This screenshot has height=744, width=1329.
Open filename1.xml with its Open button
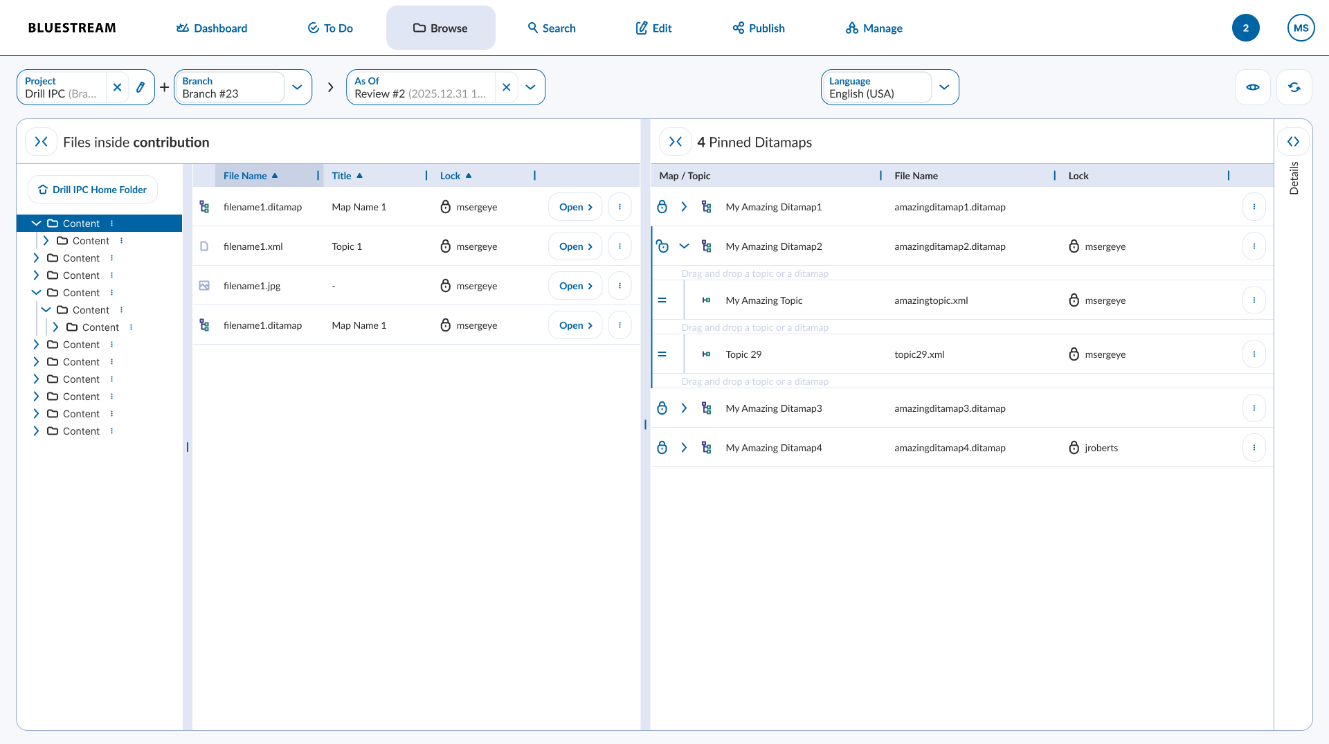(575, 246)
